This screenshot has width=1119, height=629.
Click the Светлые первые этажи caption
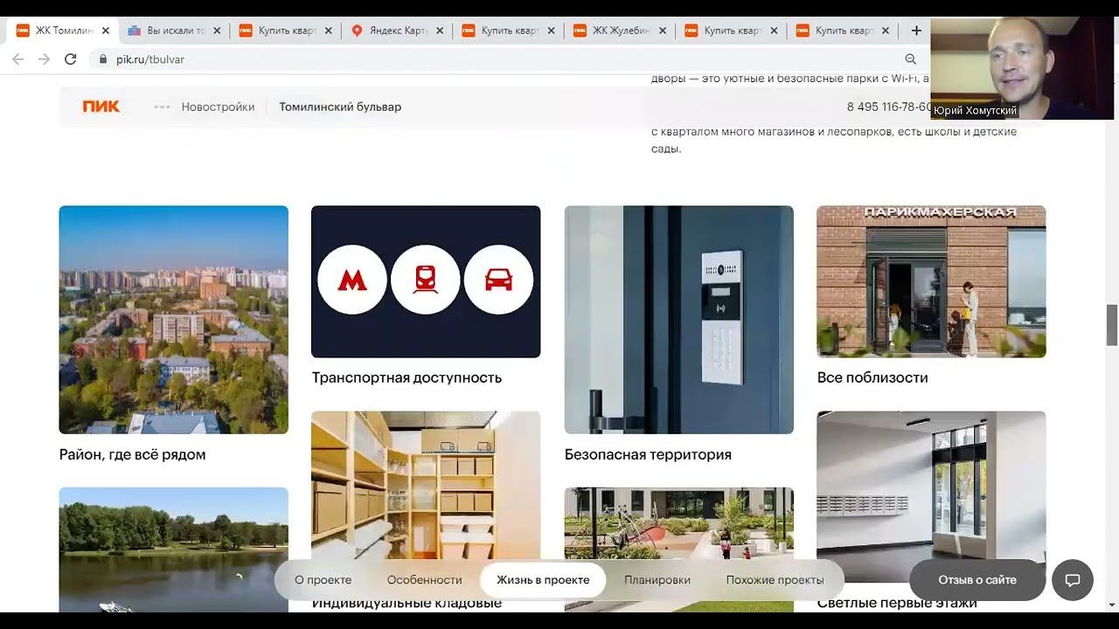coord(897,603)
